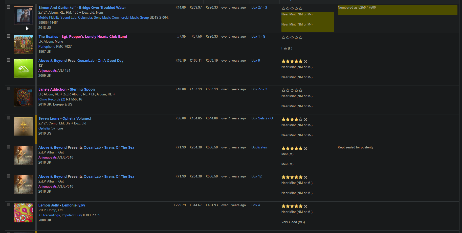This screenshot has height=233, width=462.
Task: Give Bridge Over Troubled Water a five-star rating
Action: pyautogui.click(x=301, y=9)
